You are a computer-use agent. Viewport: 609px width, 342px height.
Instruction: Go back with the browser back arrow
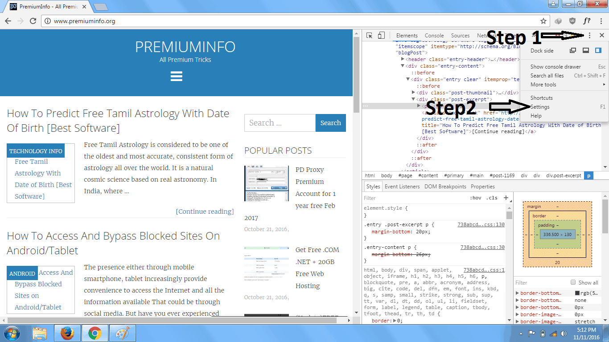8,21
